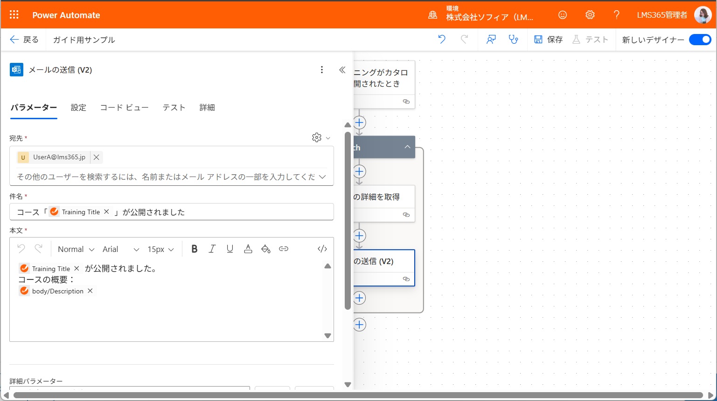Click the environment icon in header

432,15
